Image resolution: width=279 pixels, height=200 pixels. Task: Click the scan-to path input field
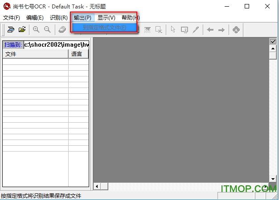56,45
